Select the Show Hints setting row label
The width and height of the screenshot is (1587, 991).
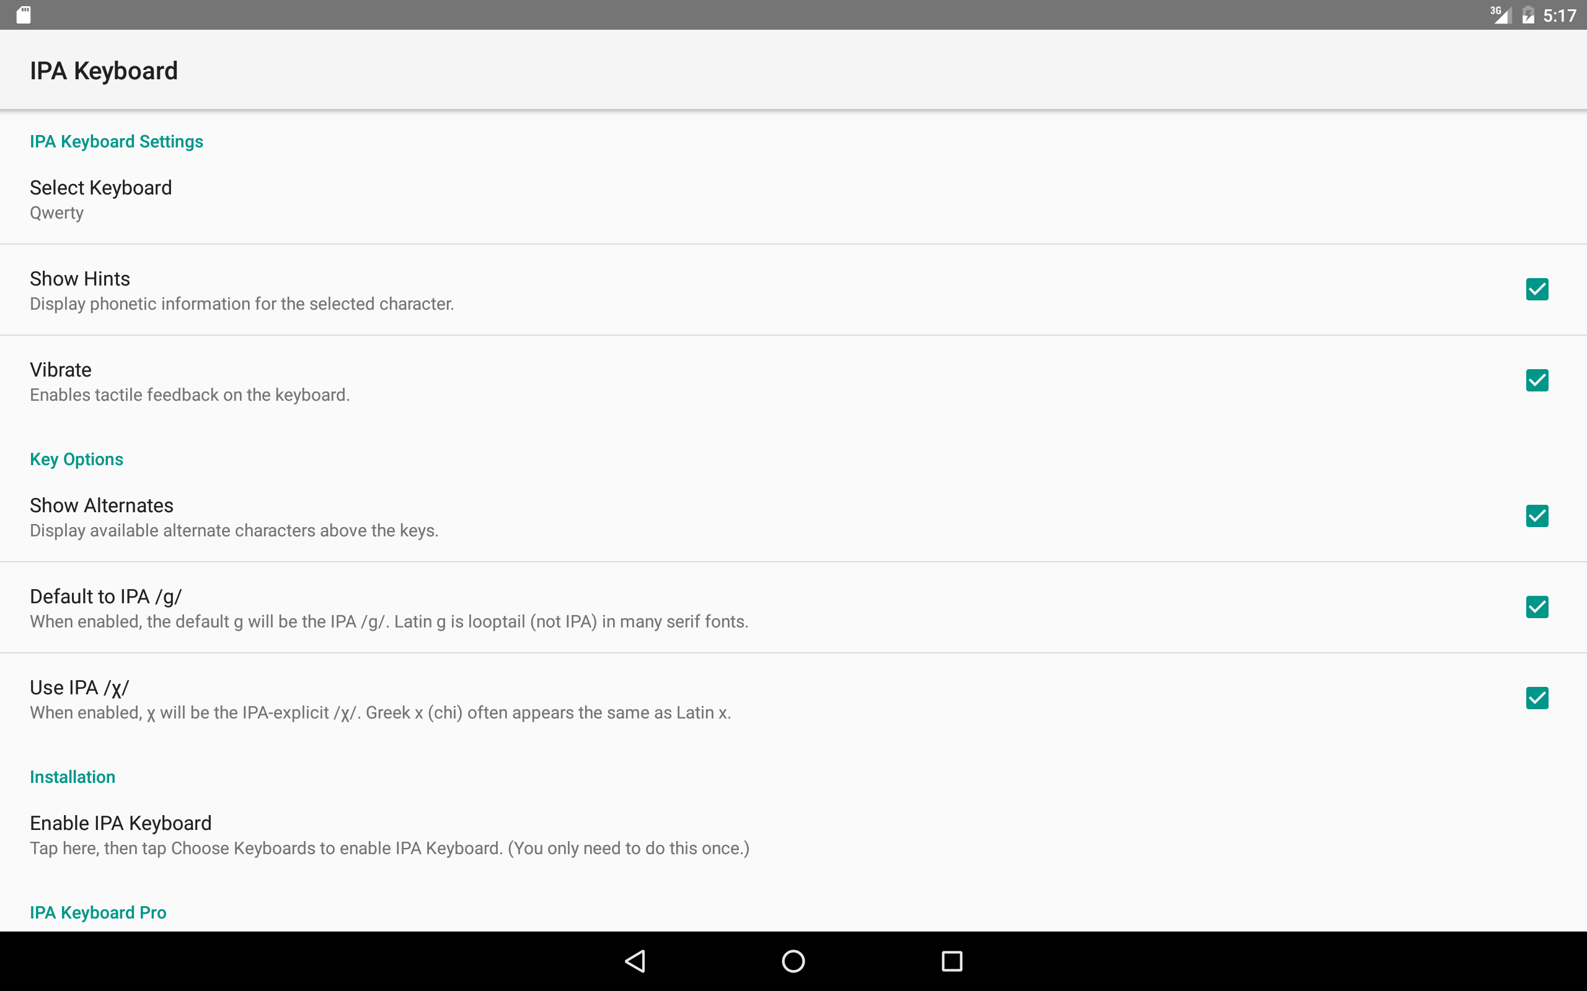pos(80,279)
